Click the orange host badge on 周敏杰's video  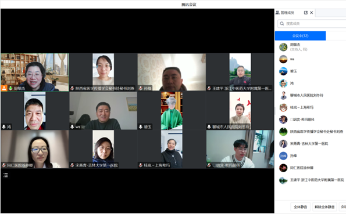pyautogui.click(x=4, y=88)
